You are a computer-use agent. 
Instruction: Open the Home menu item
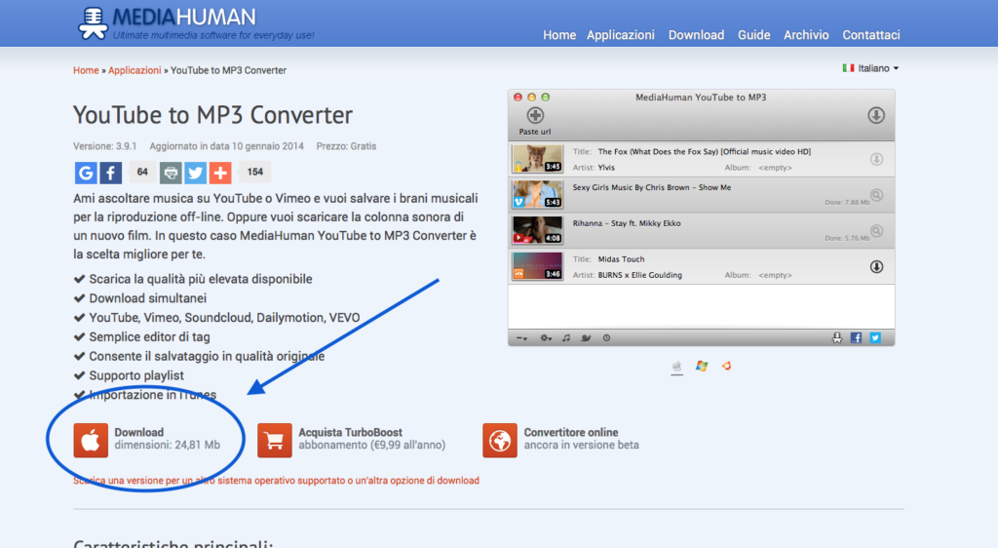tap(558, 35)
